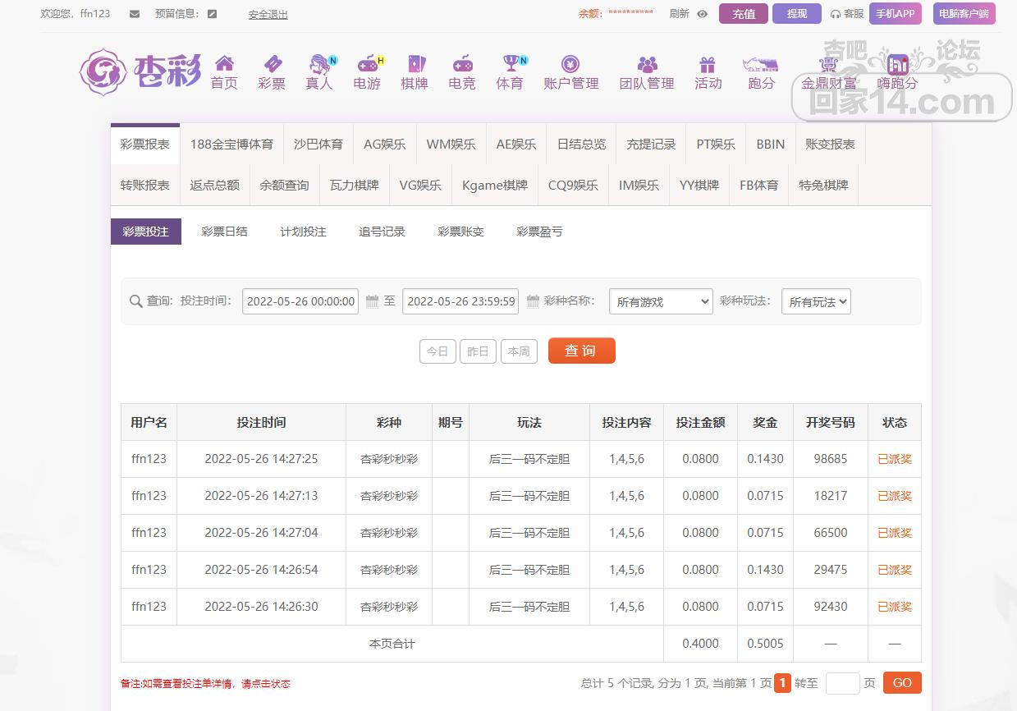
Task: Click 已派奖 status of first row
Action: pyautogui.click(x=895, y=459)
